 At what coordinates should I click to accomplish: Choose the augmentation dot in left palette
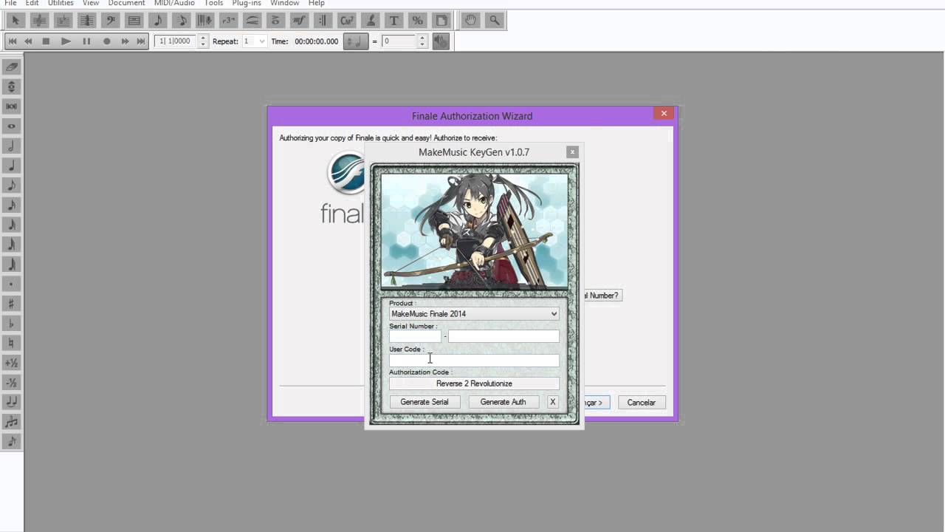pos(11,284)
